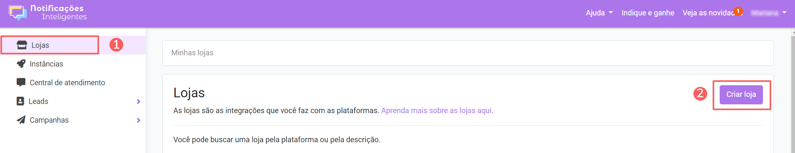Click the Minhas lojas breadcrumb
The height and width of the screenshot is (153, 795).
[x=192, y=53]
